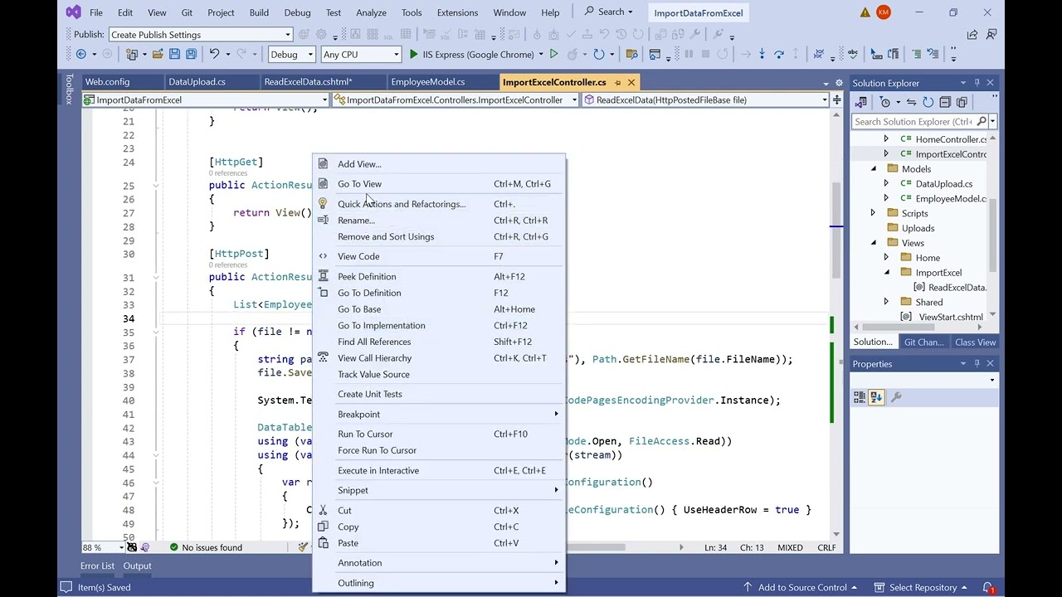Click No issues found status indicator
Screen dimensions: 1062x597
tap(206, 547)
